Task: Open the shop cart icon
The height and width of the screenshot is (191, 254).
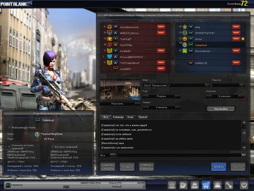Action: (x=206, y=185)
